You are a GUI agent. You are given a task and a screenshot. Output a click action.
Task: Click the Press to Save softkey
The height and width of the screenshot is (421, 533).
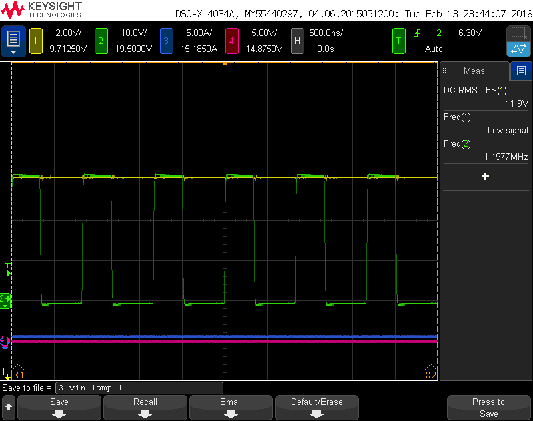[489, 408]
